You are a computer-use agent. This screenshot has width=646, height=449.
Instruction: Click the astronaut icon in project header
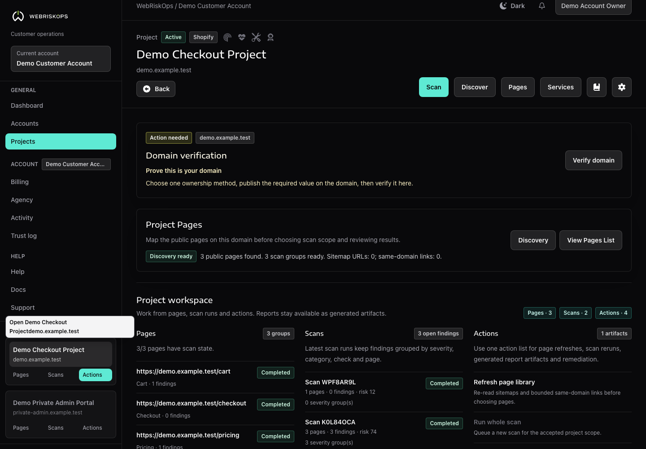click(x=271, y=37)
